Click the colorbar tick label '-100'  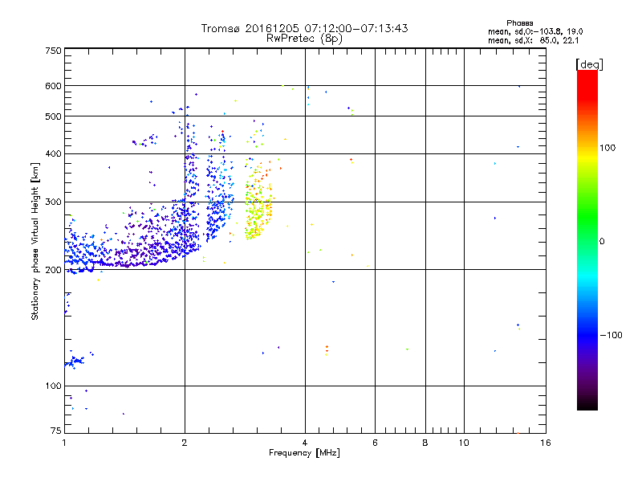pyautogui.click(x=611, y=335)
